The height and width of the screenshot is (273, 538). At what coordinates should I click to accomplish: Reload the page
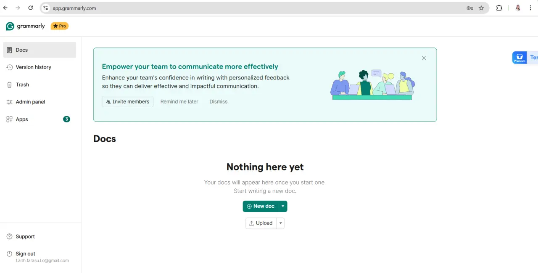click(31, 8)
